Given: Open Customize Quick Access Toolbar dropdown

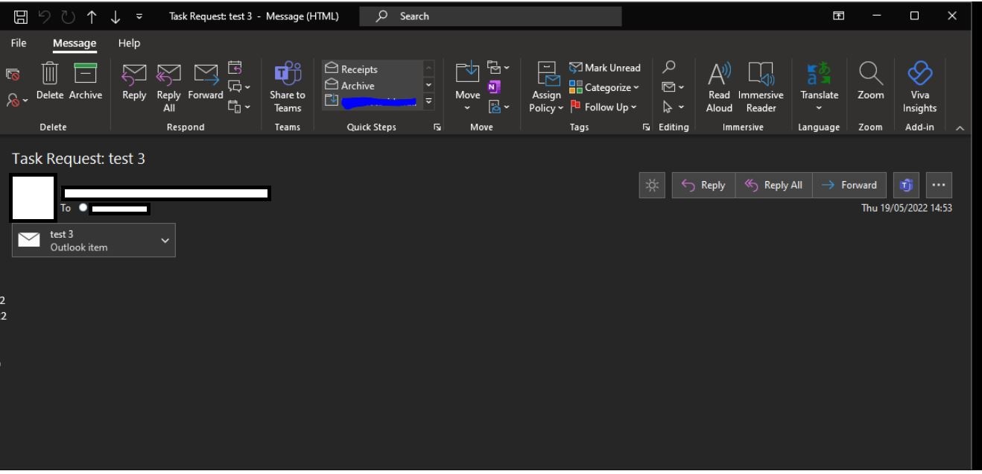Looking at the screenshot, I should [139, 16].
